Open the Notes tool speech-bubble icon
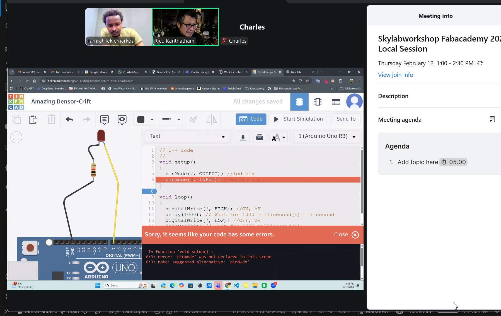501x316 pixels. 105,120
